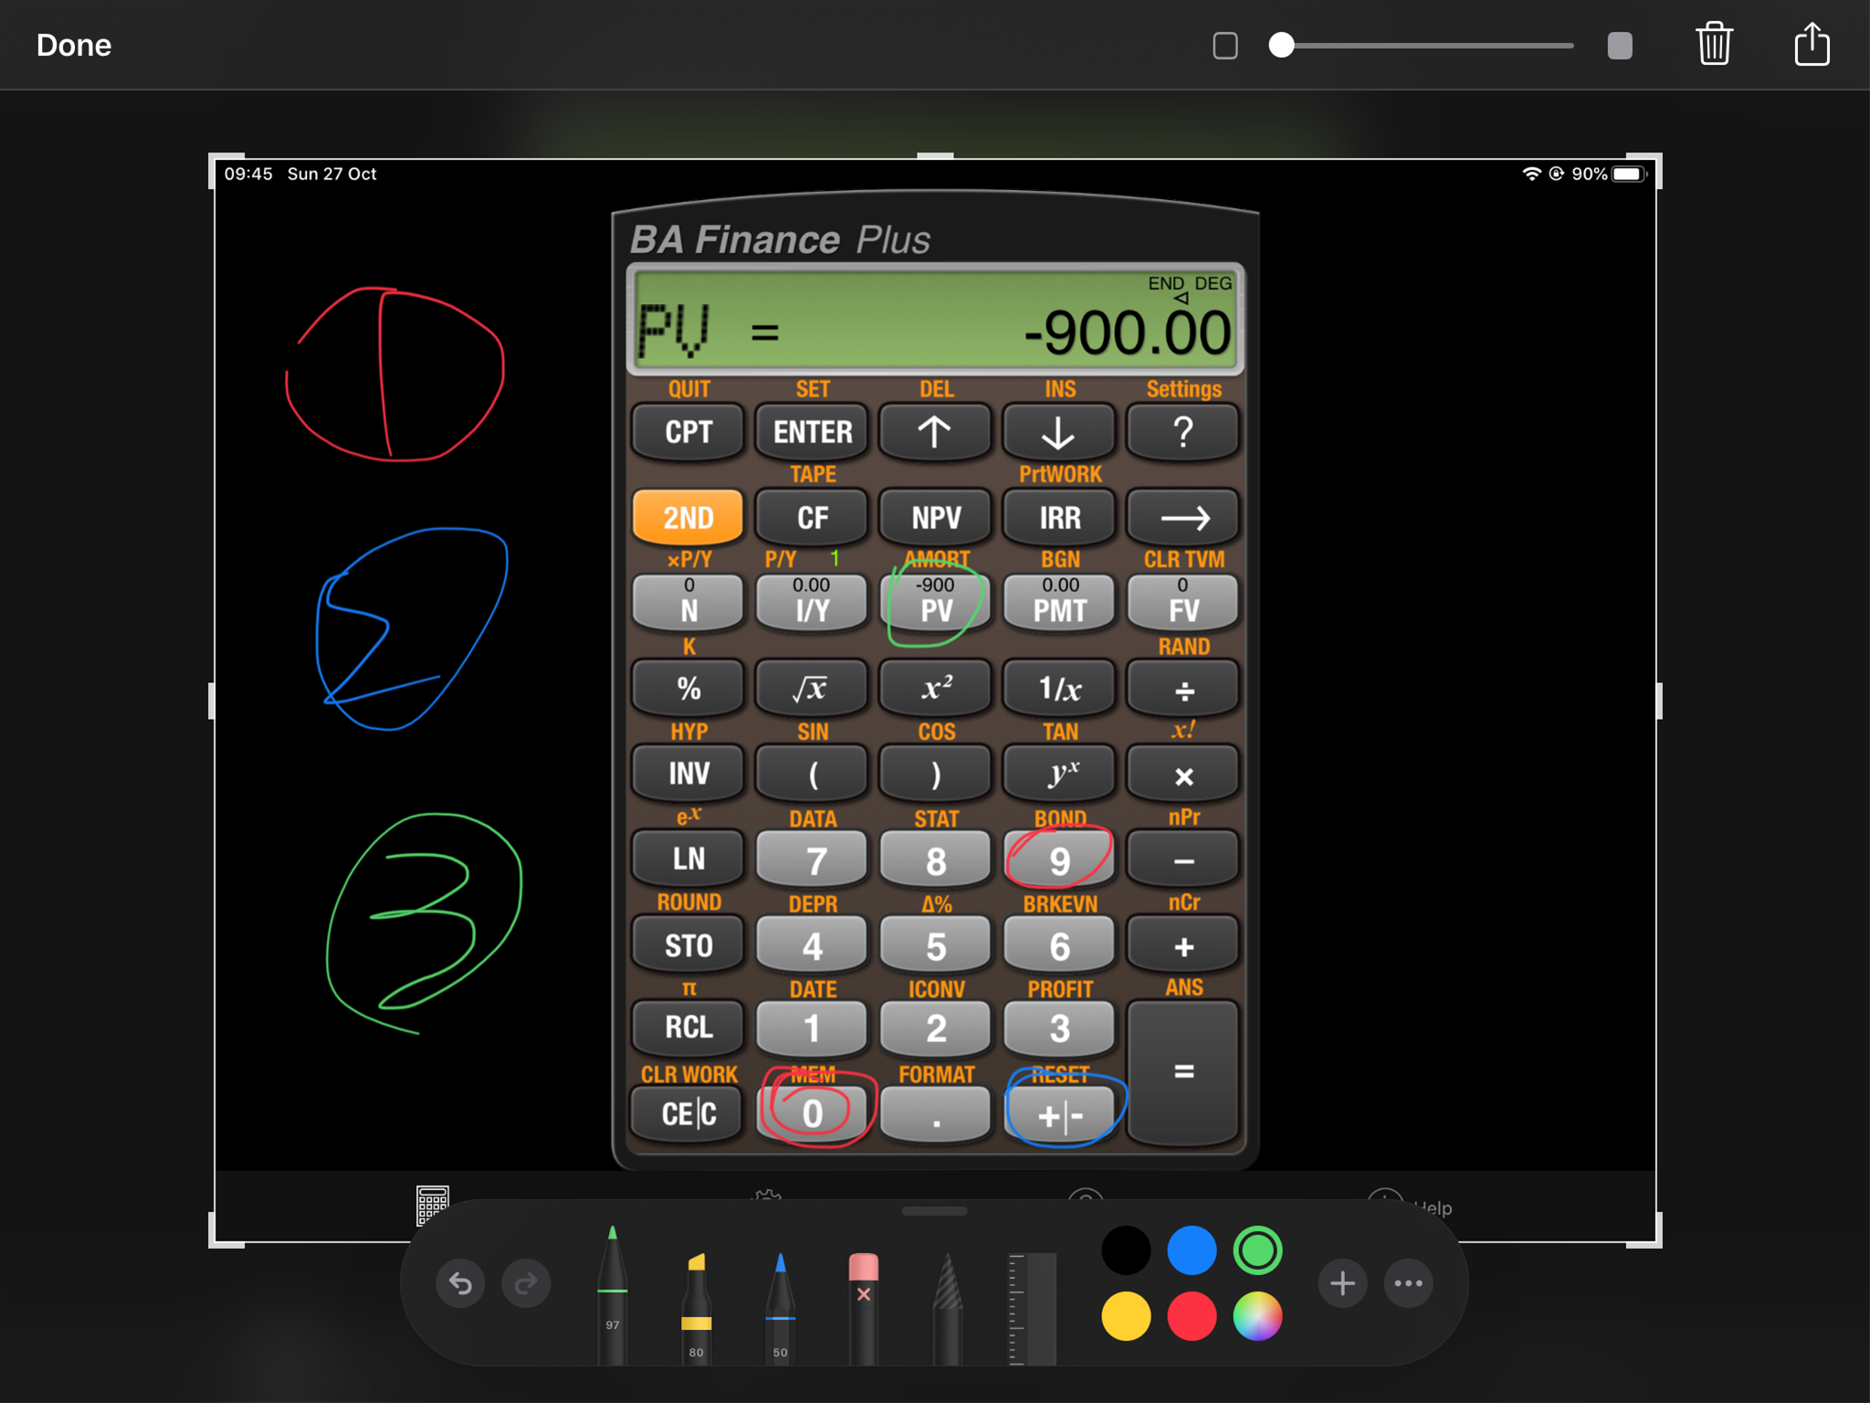The height and width of the screenshot is (1403, 1870).
Task: Select the eraser tool
Action: 863,1308
